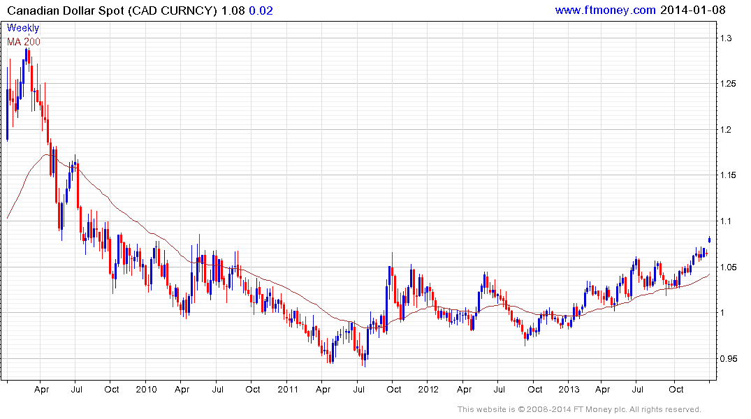Click the MA 200 legend label
The height and width of the screenshot is (419, 751).
pos(24,42)
